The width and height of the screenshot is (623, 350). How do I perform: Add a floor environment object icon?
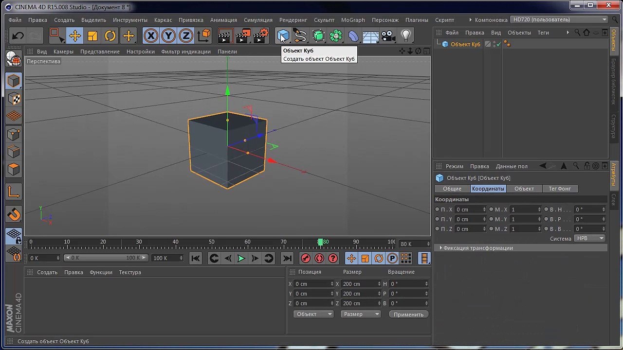click(x=371, y=35)
